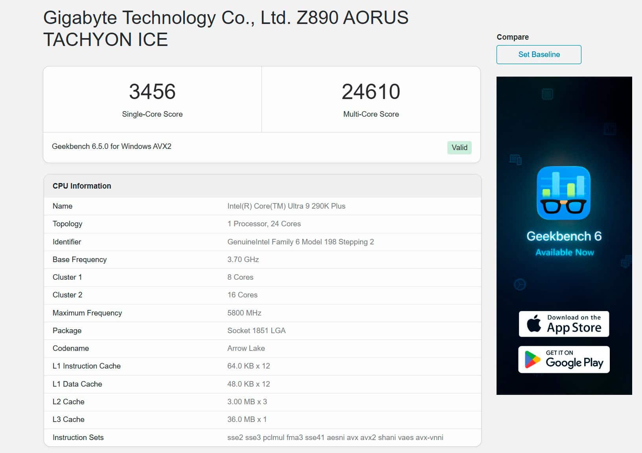Viewport: 642px width, 453px height.
Task: Click the L3 Cache value 36.0 MB
Action: click(x=246, y=419)
